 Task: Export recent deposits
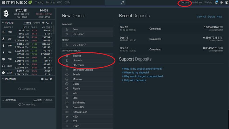tap(211, 17)
